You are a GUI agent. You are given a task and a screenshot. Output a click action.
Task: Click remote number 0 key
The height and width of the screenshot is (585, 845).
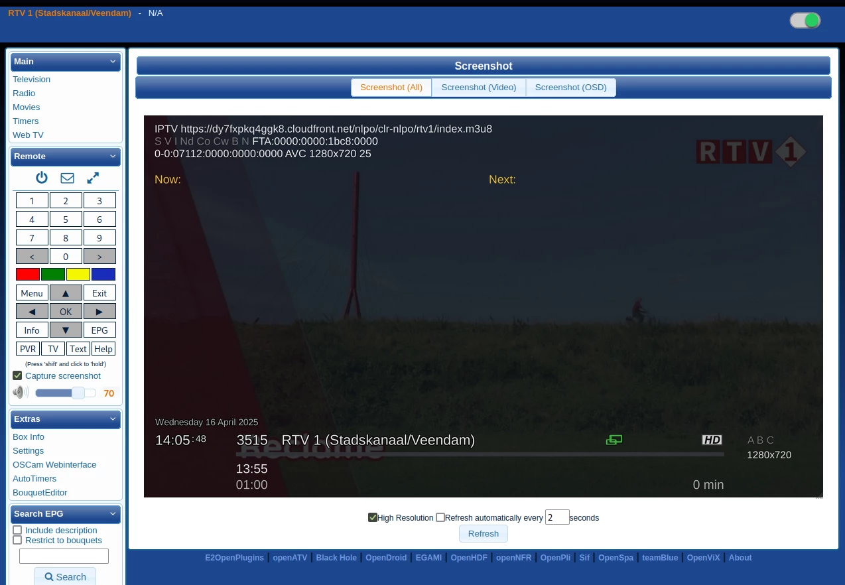click(x=66, y=256)
